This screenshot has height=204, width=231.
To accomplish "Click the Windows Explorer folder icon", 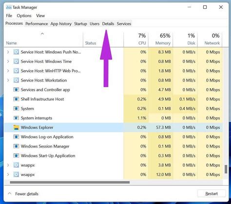I will coord(16,127).
